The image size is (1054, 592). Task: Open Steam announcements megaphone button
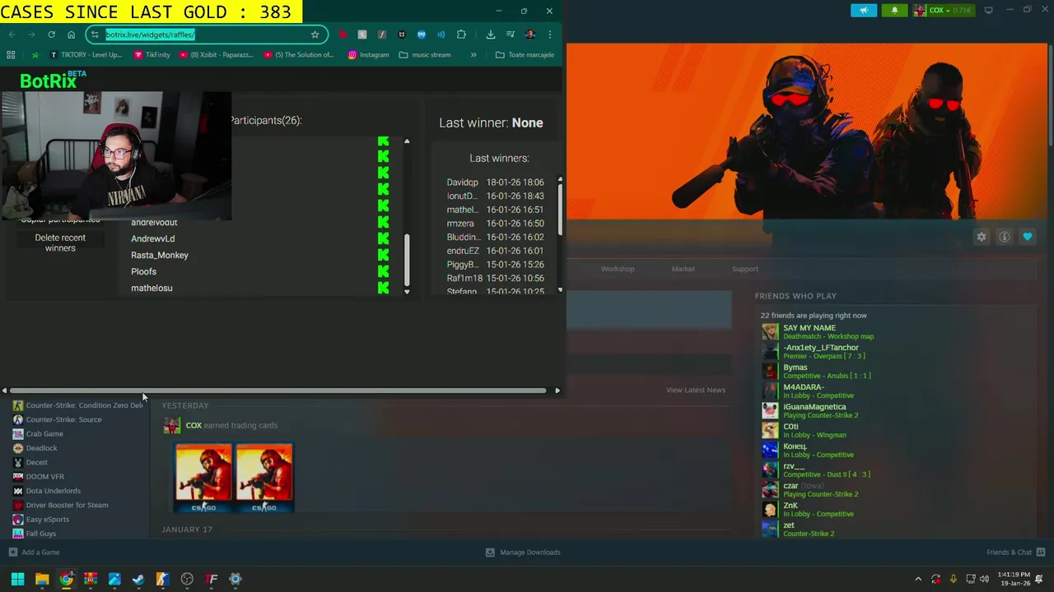(x=864, y=10)
